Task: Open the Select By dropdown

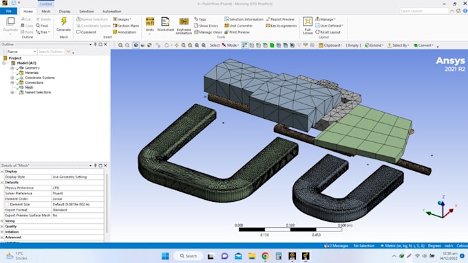Action: coord(398,45)
